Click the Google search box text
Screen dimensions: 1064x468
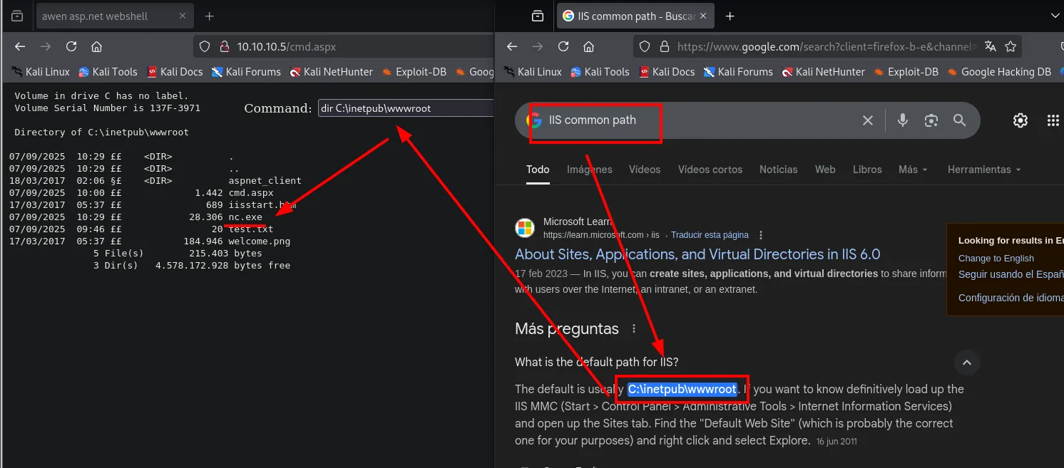point(593,120)
